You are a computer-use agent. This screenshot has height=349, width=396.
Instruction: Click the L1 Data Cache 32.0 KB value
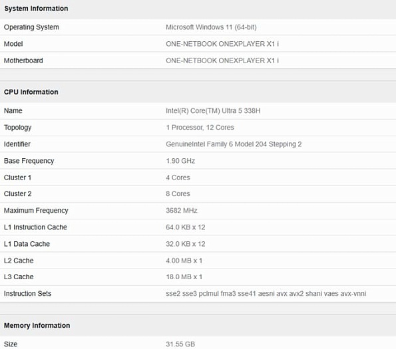pyautogui.click(x=186, y=244)
